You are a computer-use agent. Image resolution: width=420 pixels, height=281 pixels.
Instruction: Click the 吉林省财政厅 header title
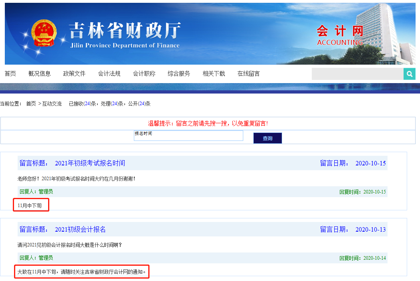125,31
